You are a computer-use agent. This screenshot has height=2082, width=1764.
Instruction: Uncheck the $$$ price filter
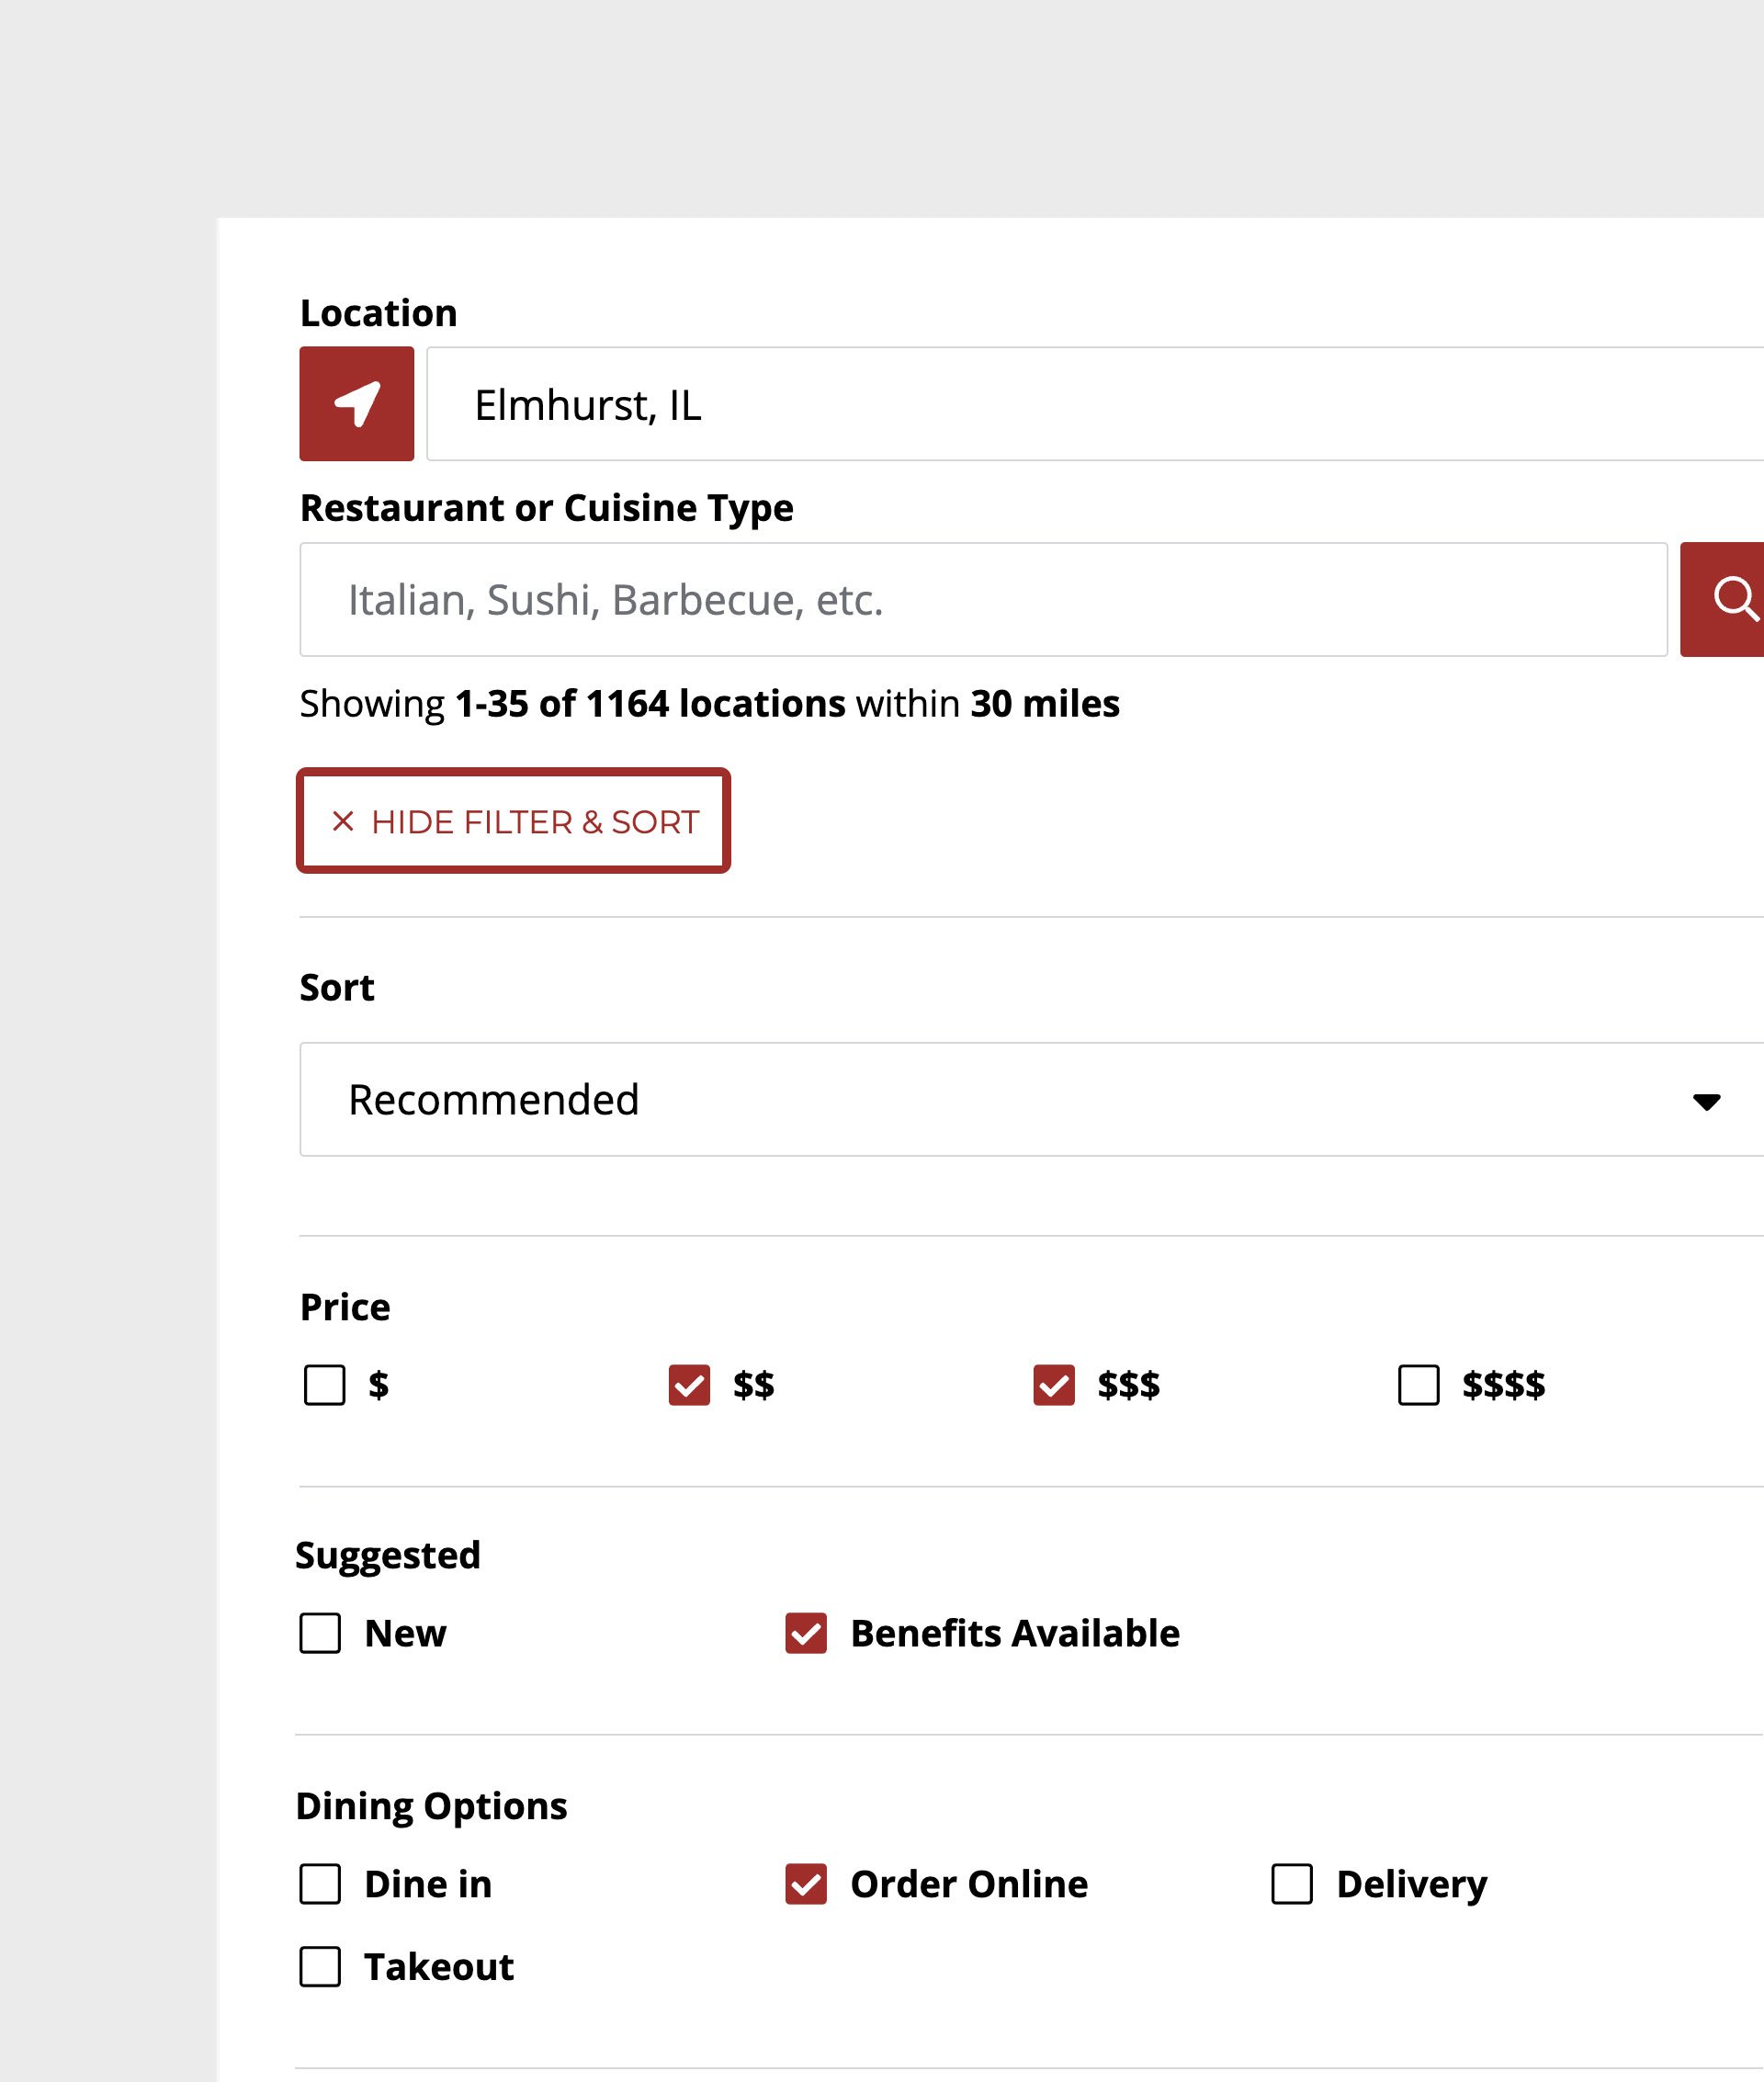click(x=1053, y=1385)
